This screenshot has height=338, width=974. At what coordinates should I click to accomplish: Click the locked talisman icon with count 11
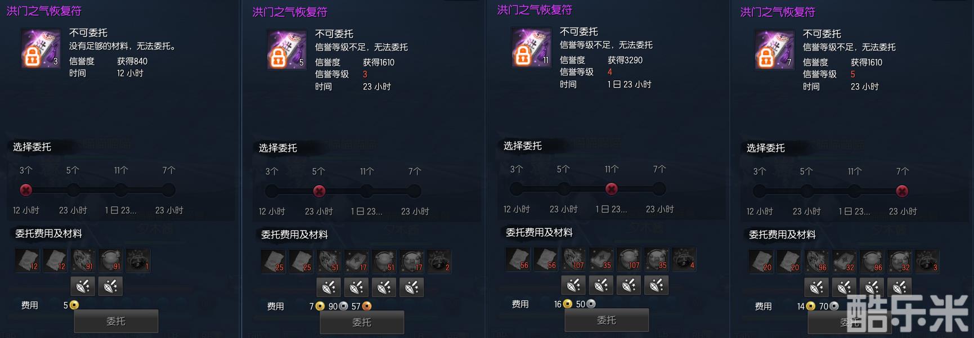click(x=531, y=47)
